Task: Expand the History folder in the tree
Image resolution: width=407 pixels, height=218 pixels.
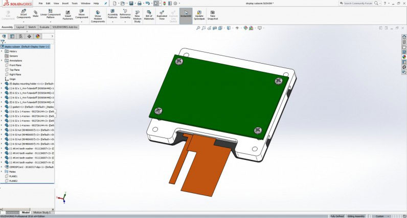Action: tap(2, 51)
